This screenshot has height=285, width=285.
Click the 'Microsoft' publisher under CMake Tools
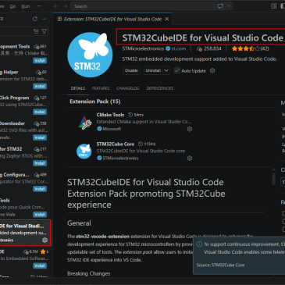[x=112, y=129]
